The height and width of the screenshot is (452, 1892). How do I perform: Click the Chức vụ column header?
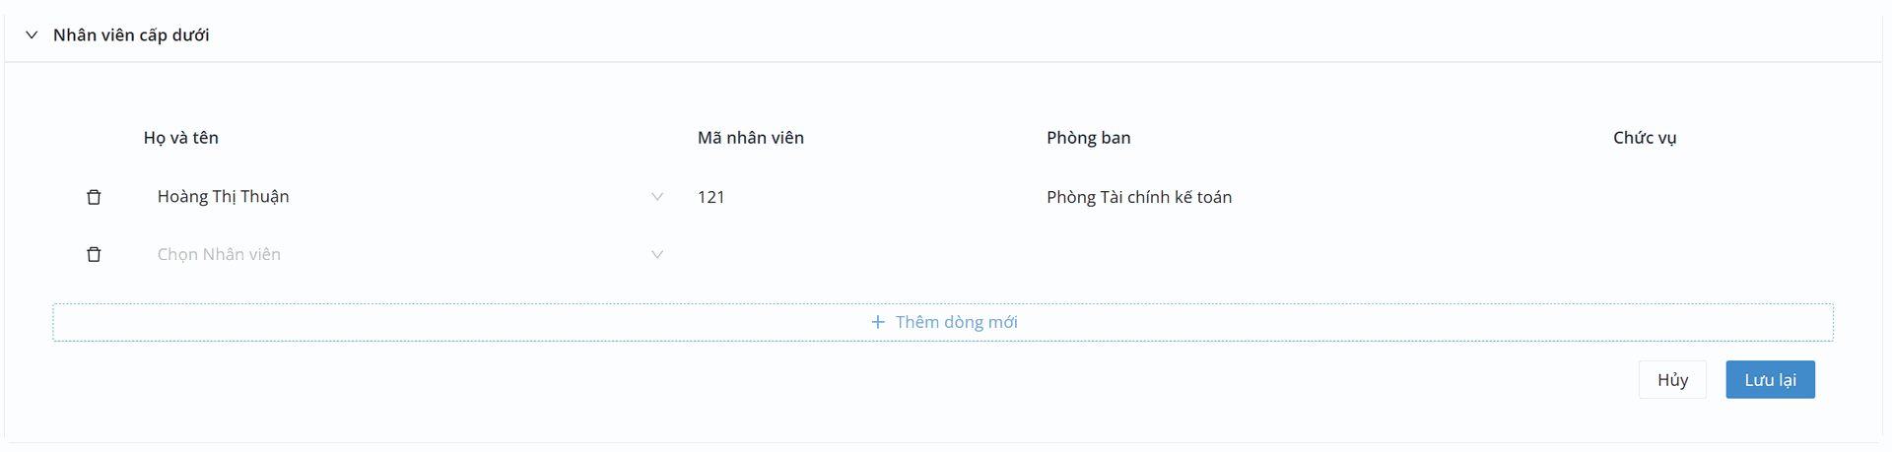click(x=1644, y=138)
